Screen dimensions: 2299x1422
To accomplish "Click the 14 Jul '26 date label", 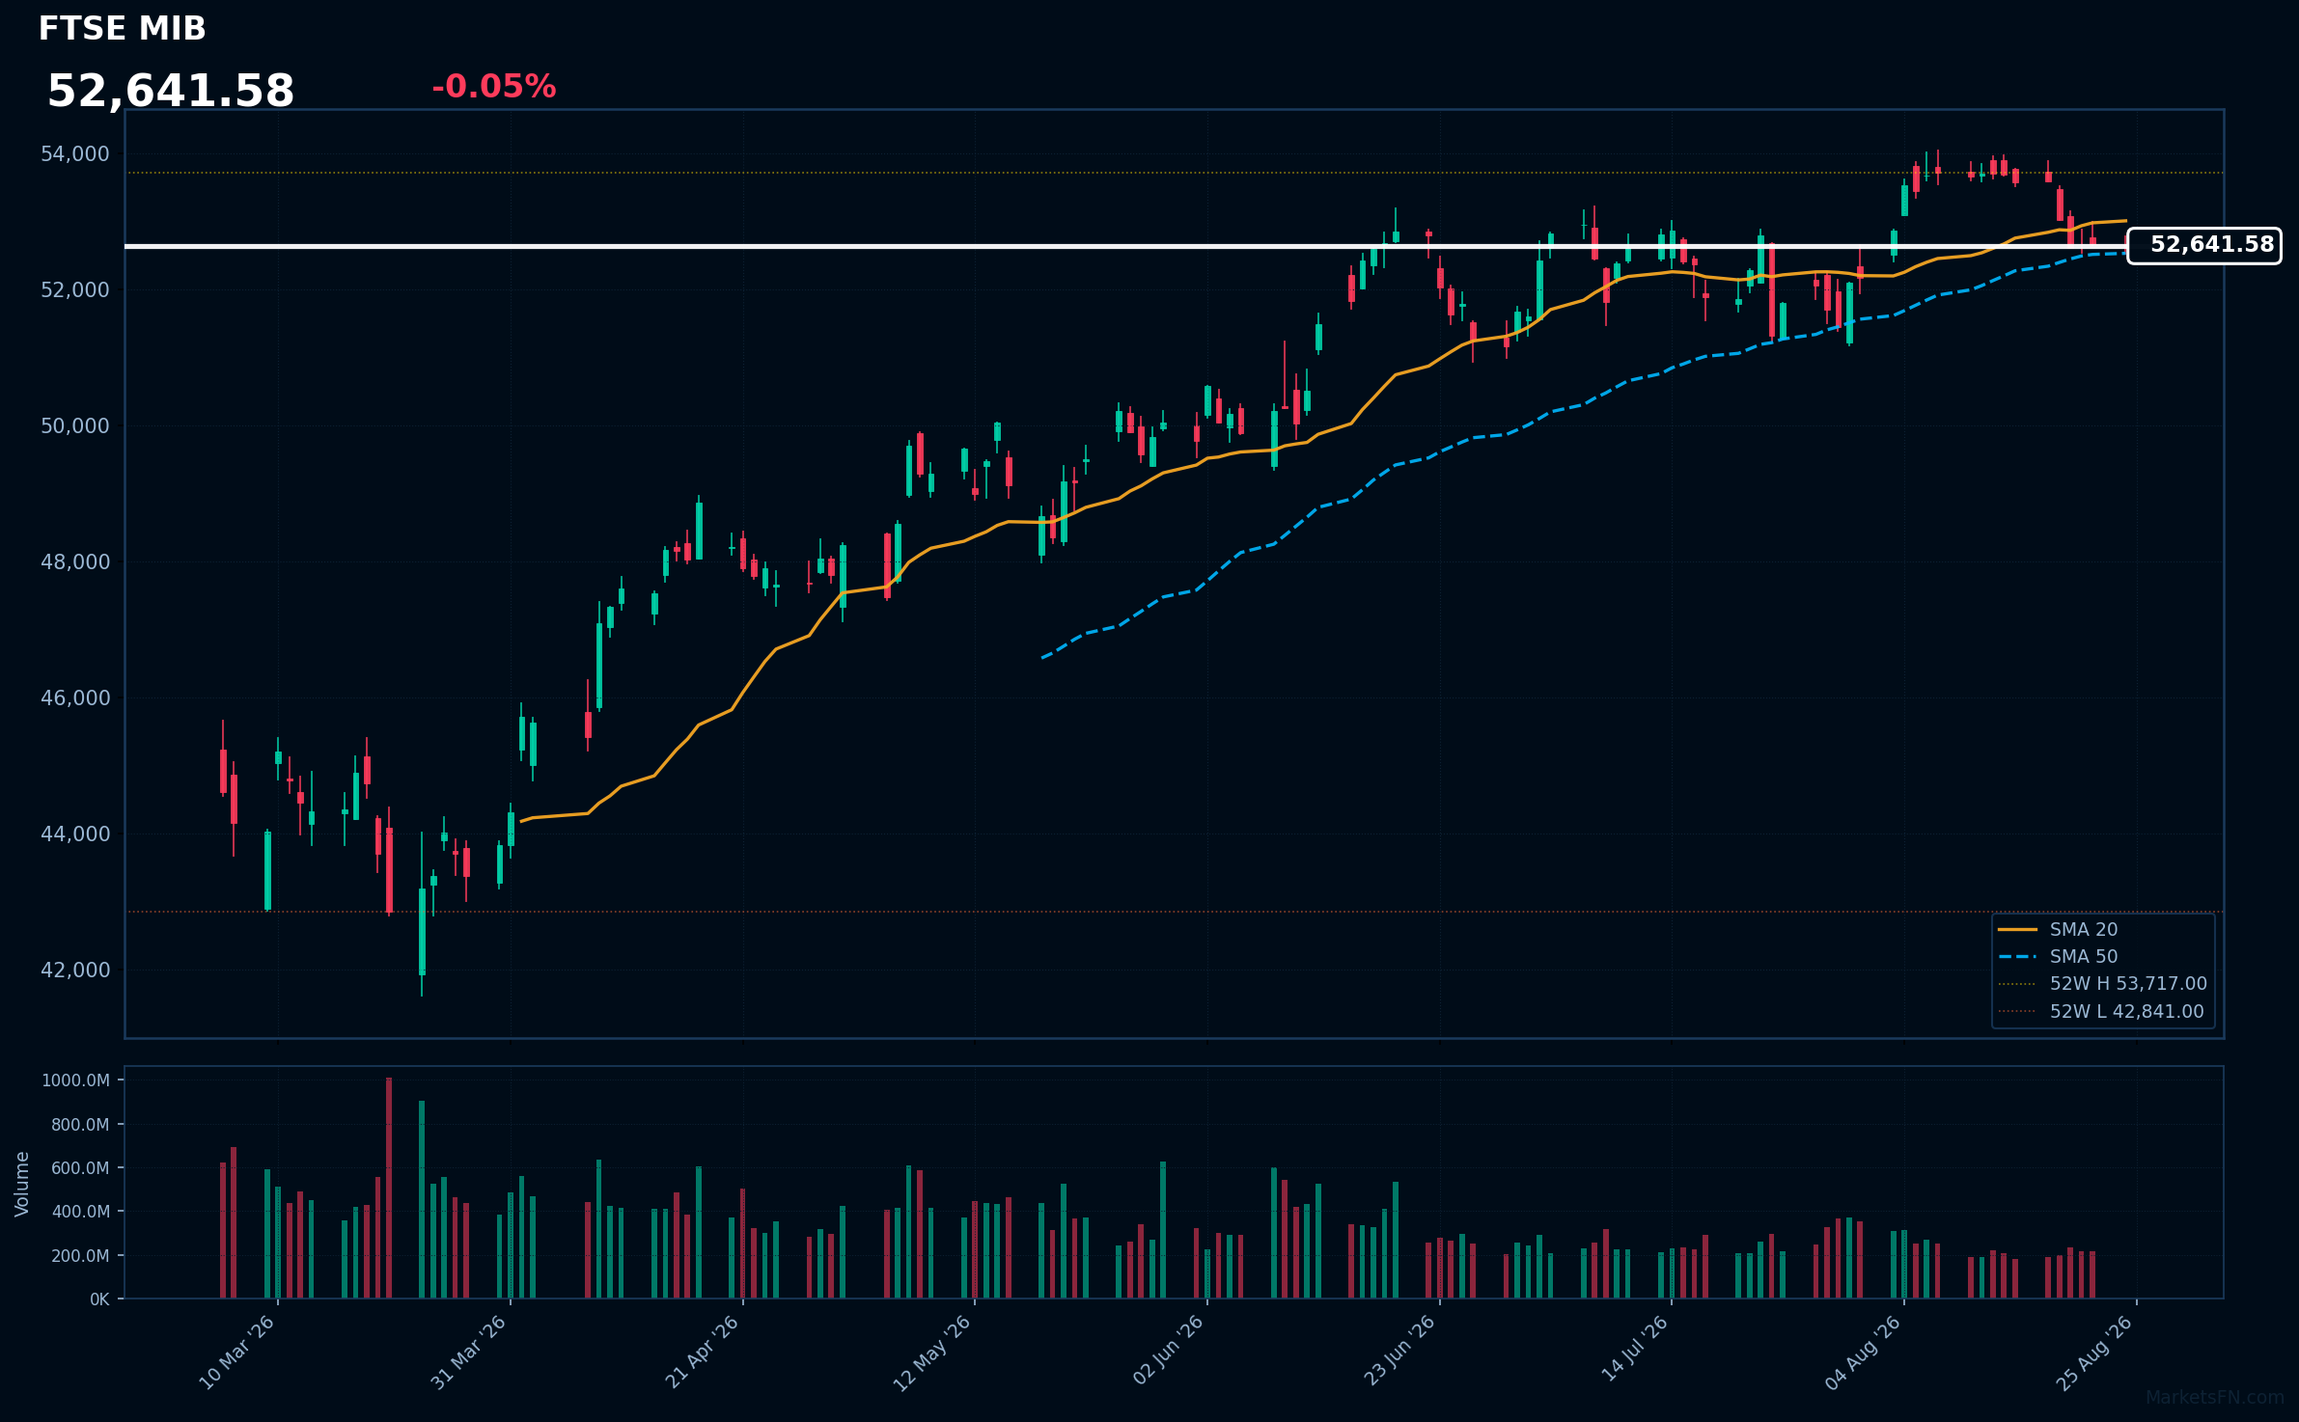I will click(x=1635, y=1351).
